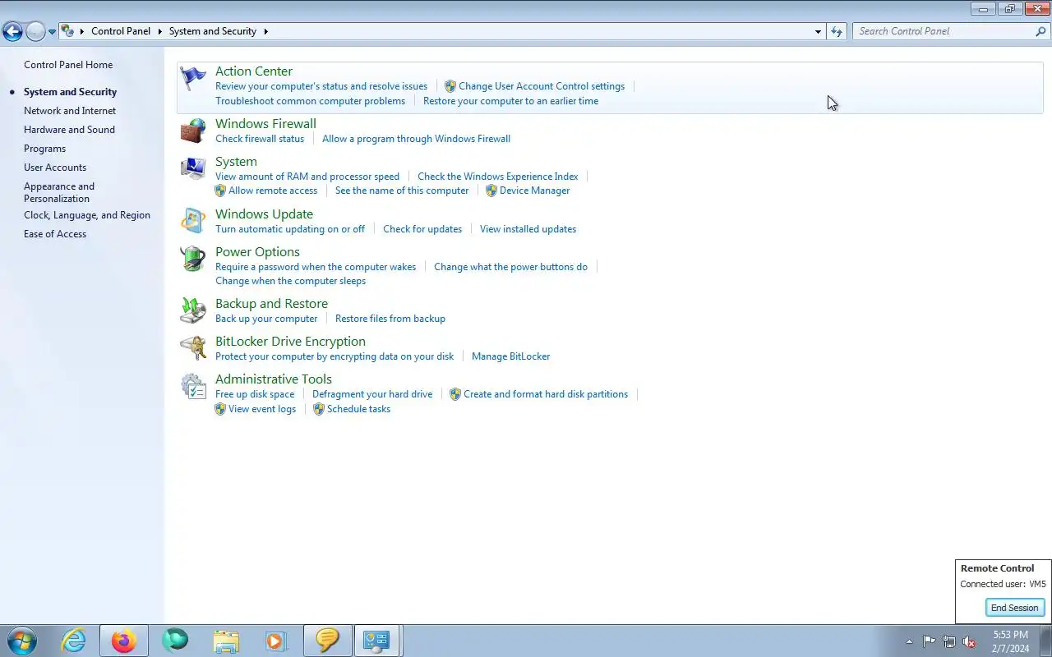Click Schedule tasks link
The height and width of the screenshot is (657, 1052).
358,409
